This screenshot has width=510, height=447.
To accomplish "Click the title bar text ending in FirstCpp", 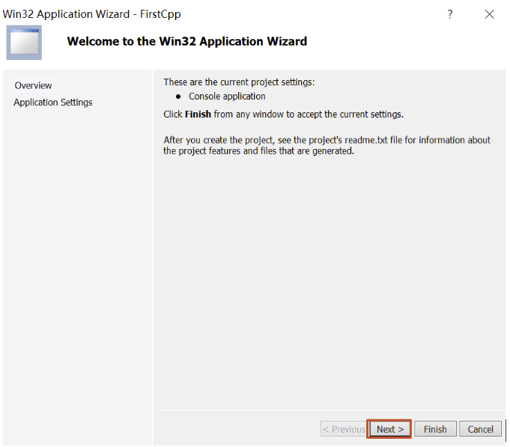I will click(x=91, y=14).
